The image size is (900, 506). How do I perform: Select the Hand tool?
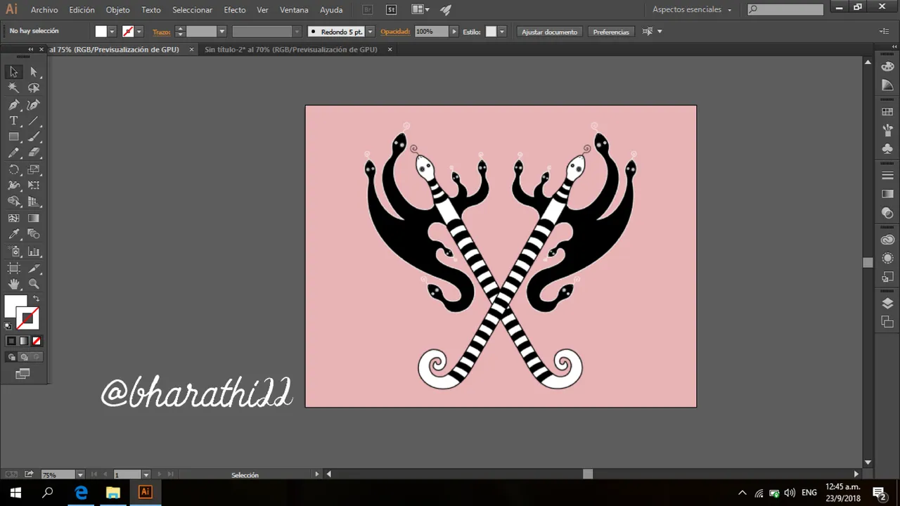(x=13, y=284)
